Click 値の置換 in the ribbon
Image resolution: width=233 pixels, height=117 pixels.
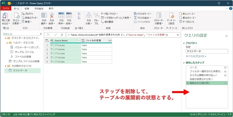[107, 22]
